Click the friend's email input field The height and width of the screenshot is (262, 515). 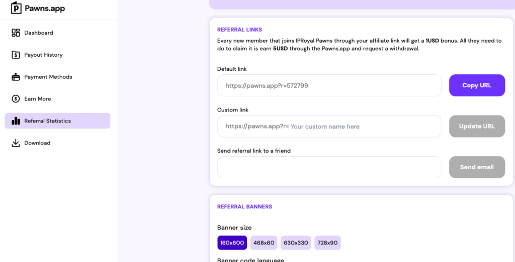point(329,167)
